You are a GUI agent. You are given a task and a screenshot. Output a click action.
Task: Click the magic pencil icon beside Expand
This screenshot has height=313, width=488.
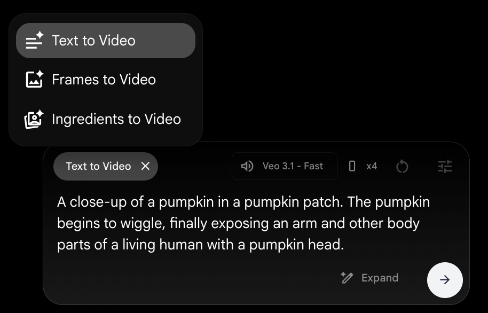tap(347, 278)
